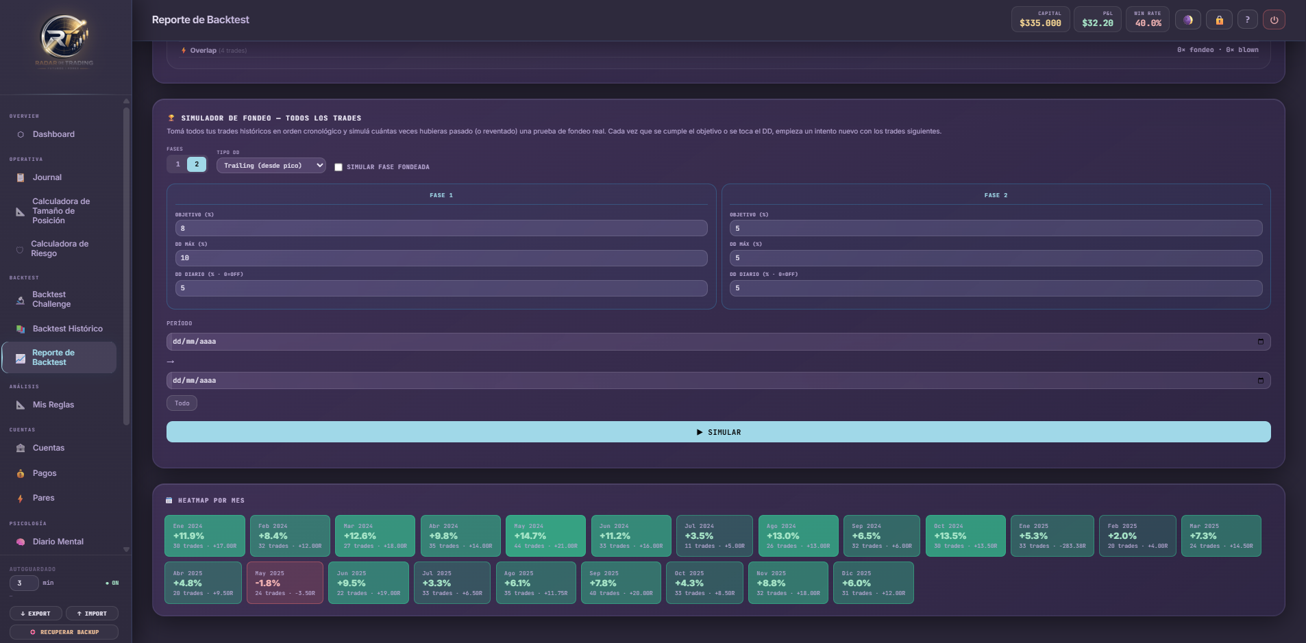The width and height of the screenshot is (1306, 643).
Task: Select the Mar 2025 +7.3% heatmap cell
Action: (1222, 535)
